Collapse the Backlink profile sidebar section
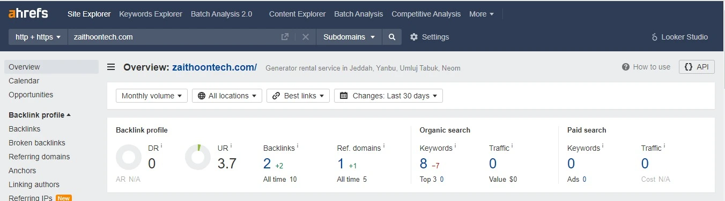The image size is (725, 201). 40,115
